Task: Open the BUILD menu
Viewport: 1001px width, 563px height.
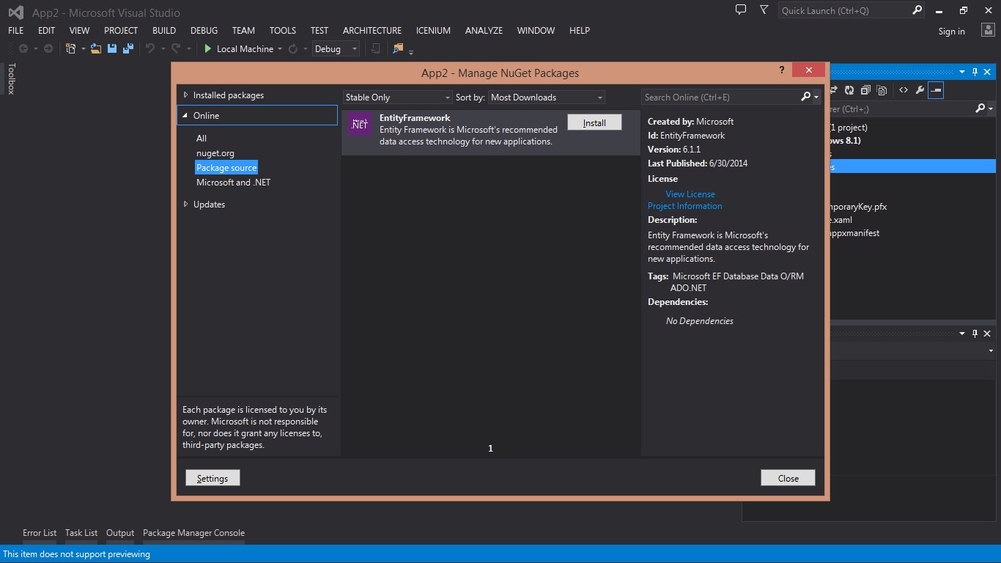Action: pyautogui.click(x=164, y=31)
